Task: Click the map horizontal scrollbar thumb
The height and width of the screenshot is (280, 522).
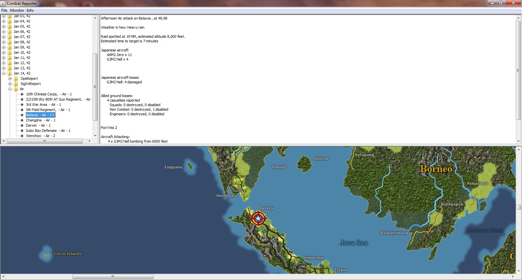Action: (113, 277)
